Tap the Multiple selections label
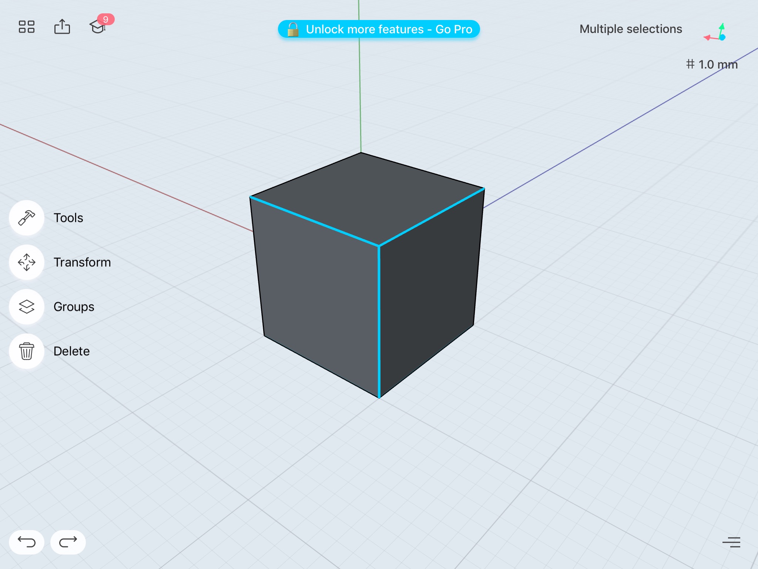This screenshot has width=758, height=569. pos(631,29)
